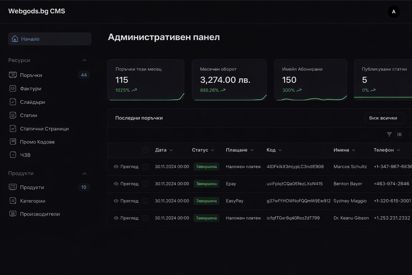
Task: Open the Статус column dropdown
Action: pos(213,150)
